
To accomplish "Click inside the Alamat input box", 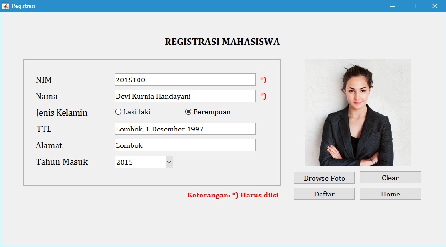I will (185, 145).
